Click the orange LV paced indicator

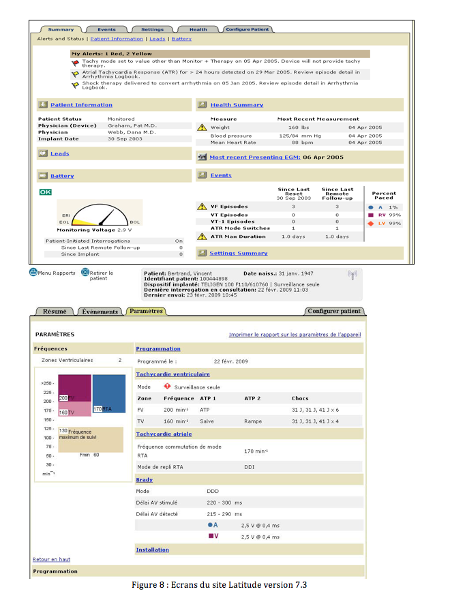371,224
